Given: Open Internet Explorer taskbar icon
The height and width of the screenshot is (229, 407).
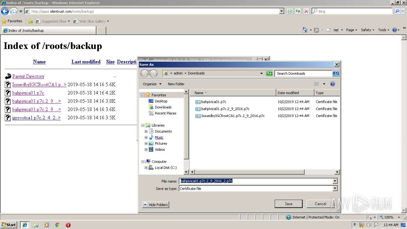Looking at the screenshot, I should 25,225.
